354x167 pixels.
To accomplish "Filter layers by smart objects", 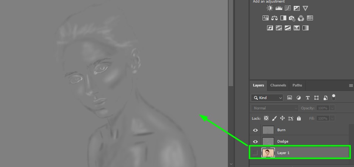I will click(x=325, y=98).
